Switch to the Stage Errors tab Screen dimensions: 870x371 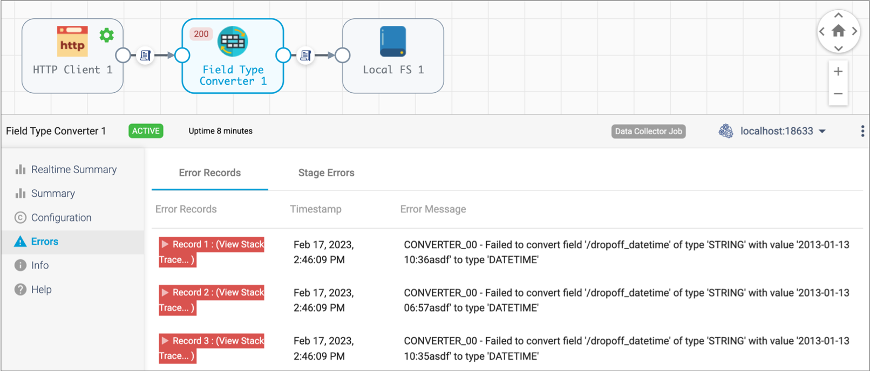point(326,173)
